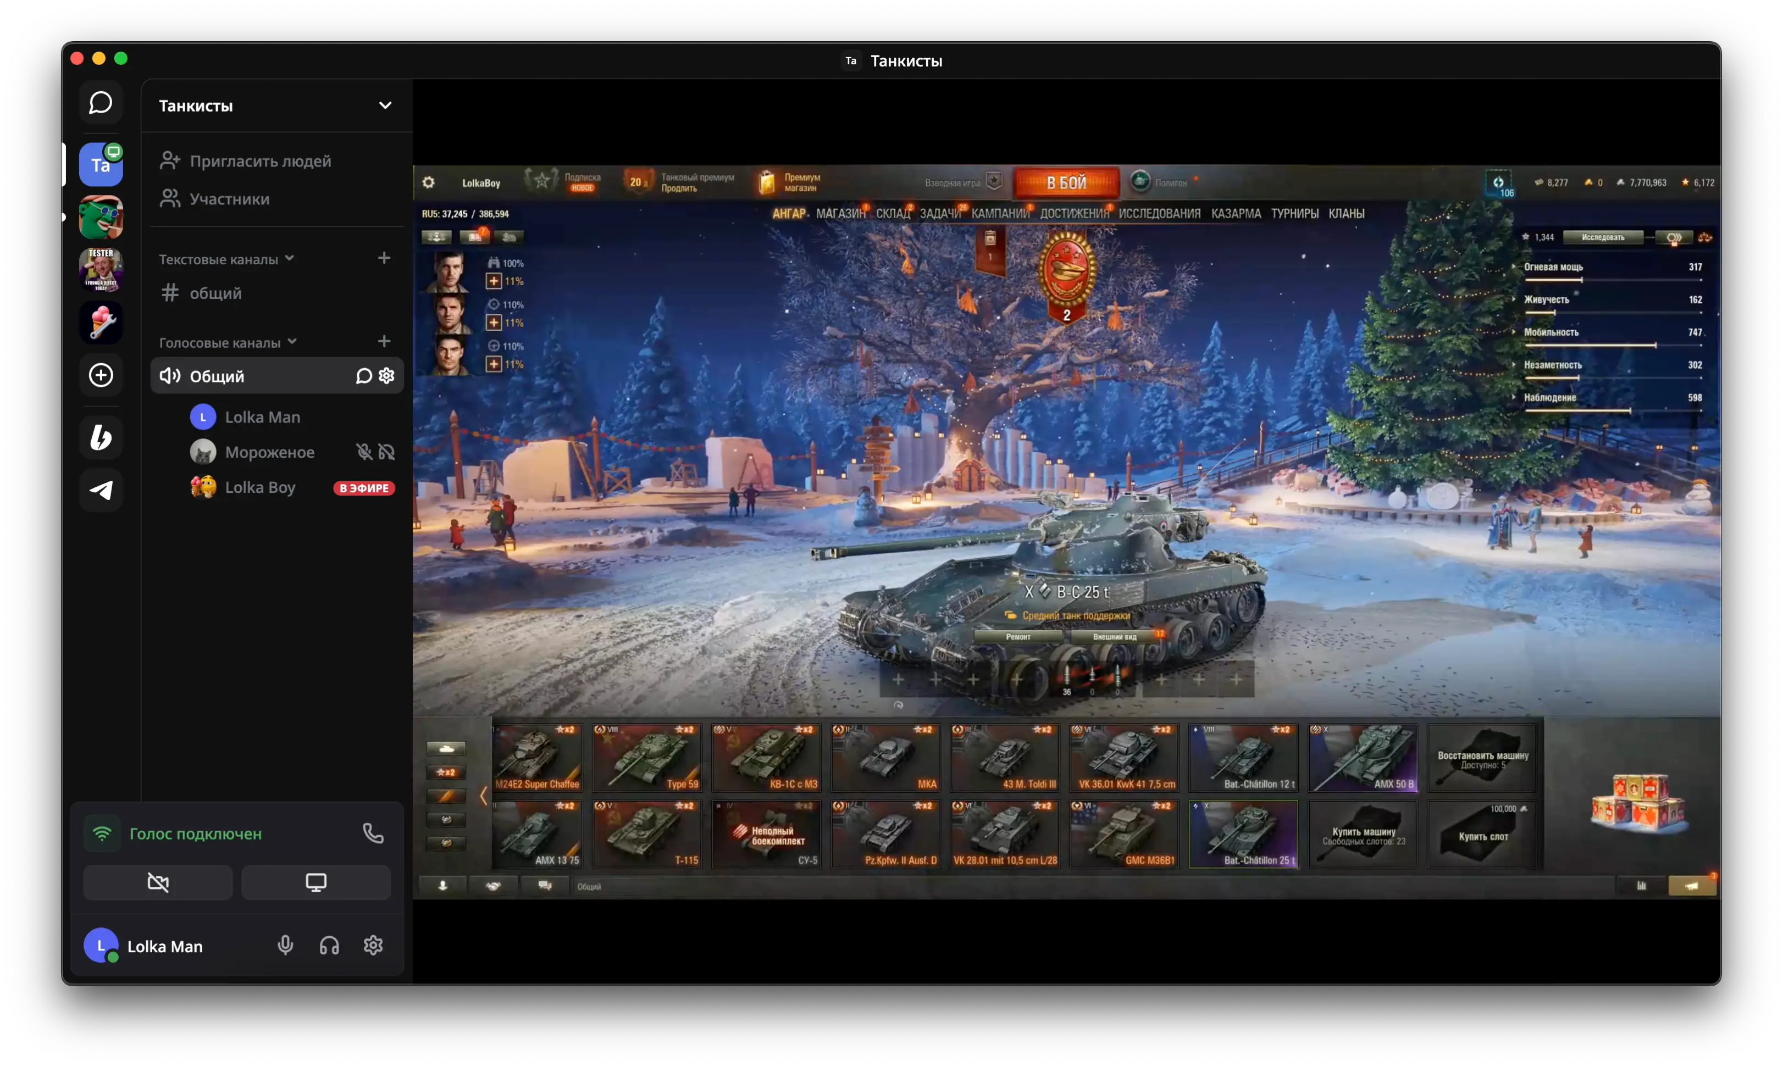
Task: Create a new text channel plus icon
Action: (384, 258)
